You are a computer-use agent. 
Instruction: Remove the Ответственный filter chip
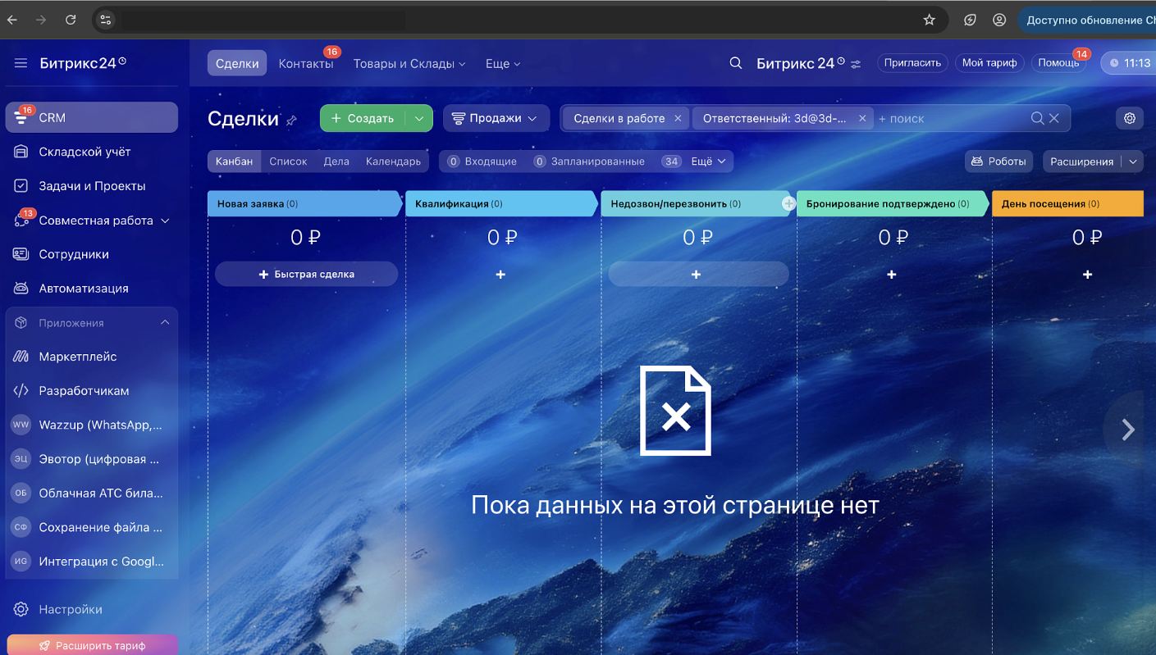pos(862,118)
